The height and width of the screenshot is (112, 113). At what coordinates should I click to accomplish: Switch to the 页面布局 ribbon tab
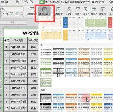[x=55, y=2]
